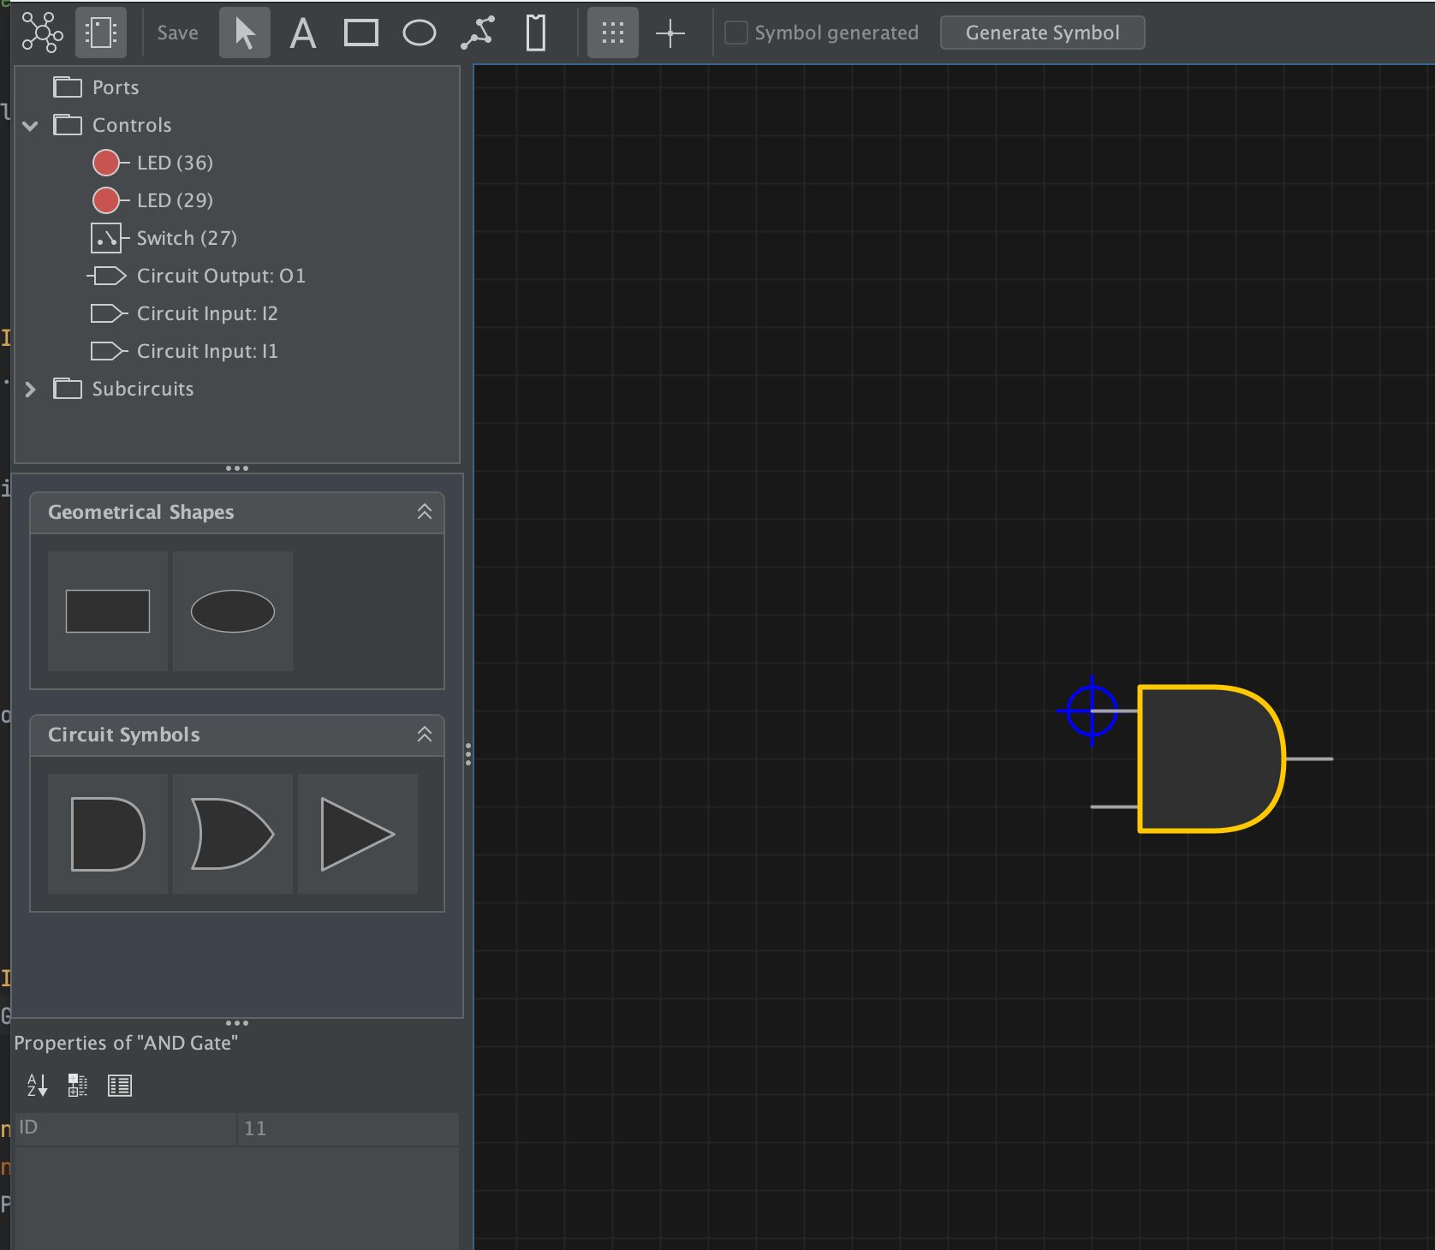The image size is (1435, 1250).
Task: Sort properties alphabetically with A-Z icon
Action: point(37,1086)
